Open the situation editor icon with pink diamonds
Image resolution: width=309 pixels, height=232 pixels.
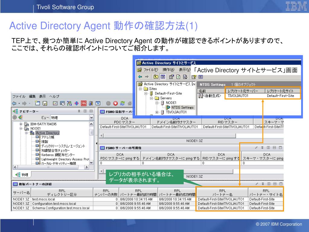[x=76, y=103]
